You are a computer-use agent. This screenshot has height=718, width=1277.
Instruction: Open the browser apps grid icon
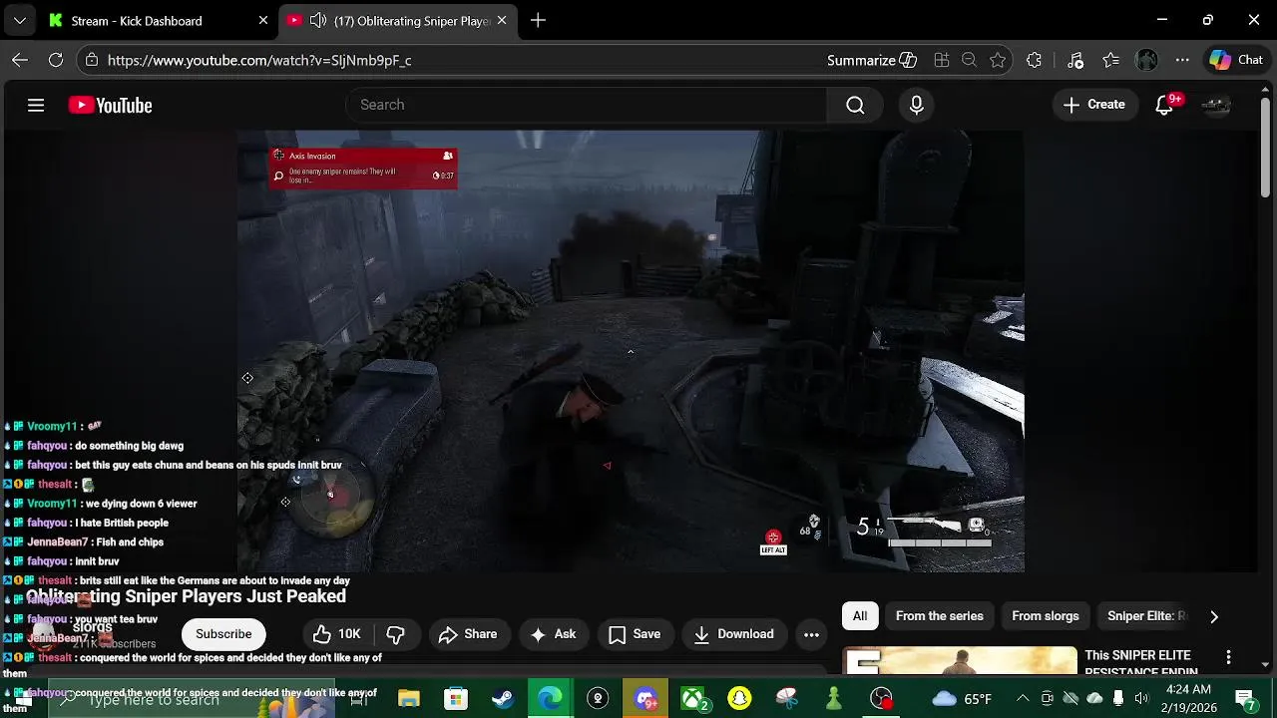click(x=941, y=60)
